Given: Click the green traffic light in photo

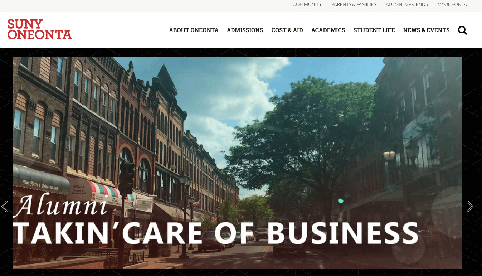Looking at the screenshot, I should pyautogui.click(x=340, y=201).
